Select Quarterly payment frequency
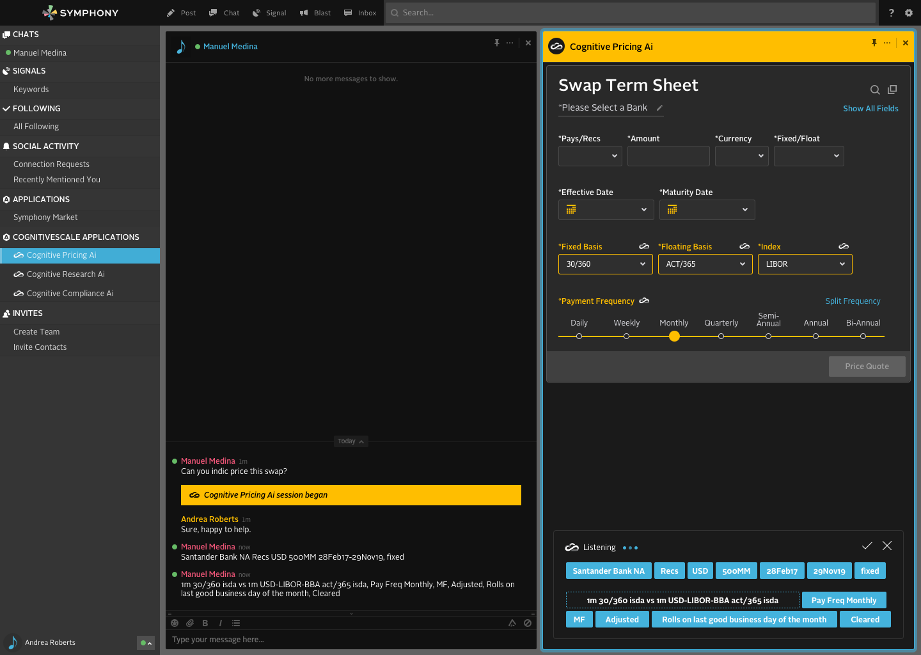Screen dimensions: 921x655 (x=721, y=336)
